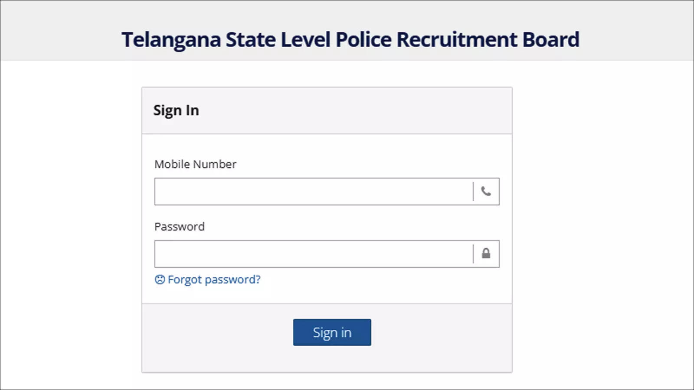Click the Mobile Number field label
694x390 pixels.
195,164
